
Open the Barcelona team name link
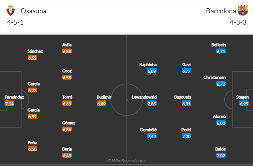(x=220, y=11)
